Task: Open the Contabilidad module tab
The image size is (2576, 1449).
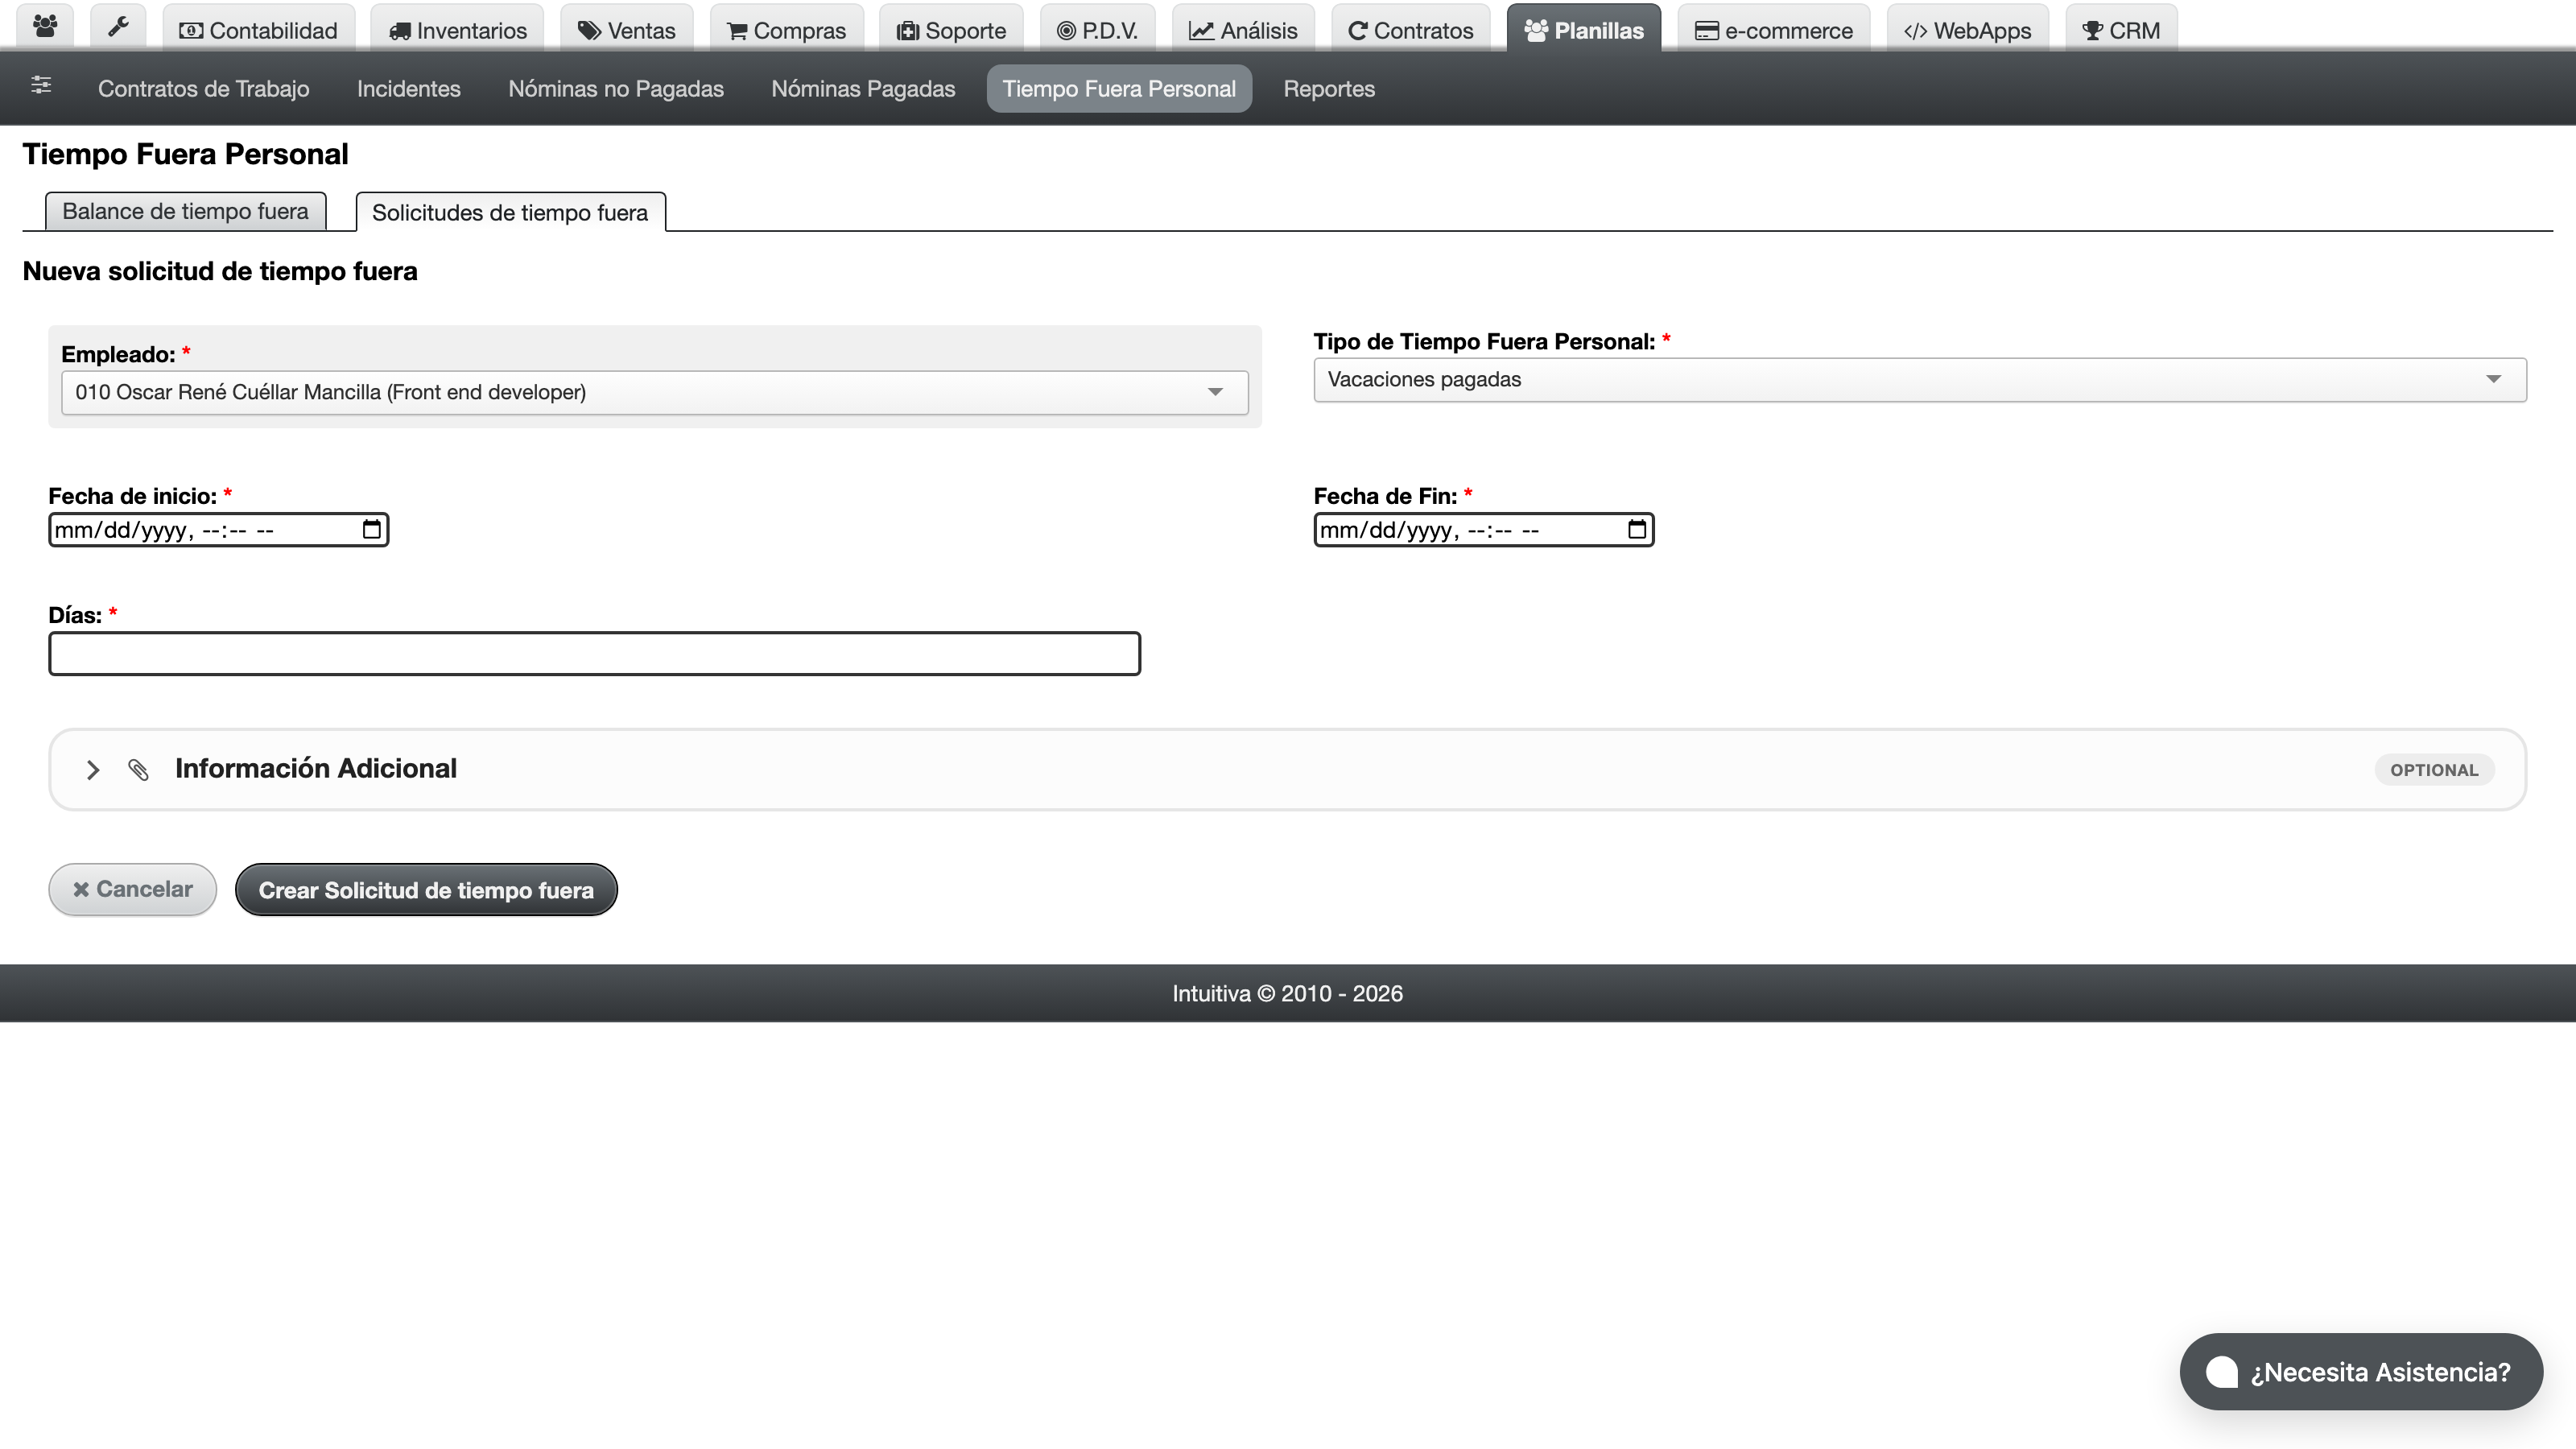Action: (x=258, y=30)
